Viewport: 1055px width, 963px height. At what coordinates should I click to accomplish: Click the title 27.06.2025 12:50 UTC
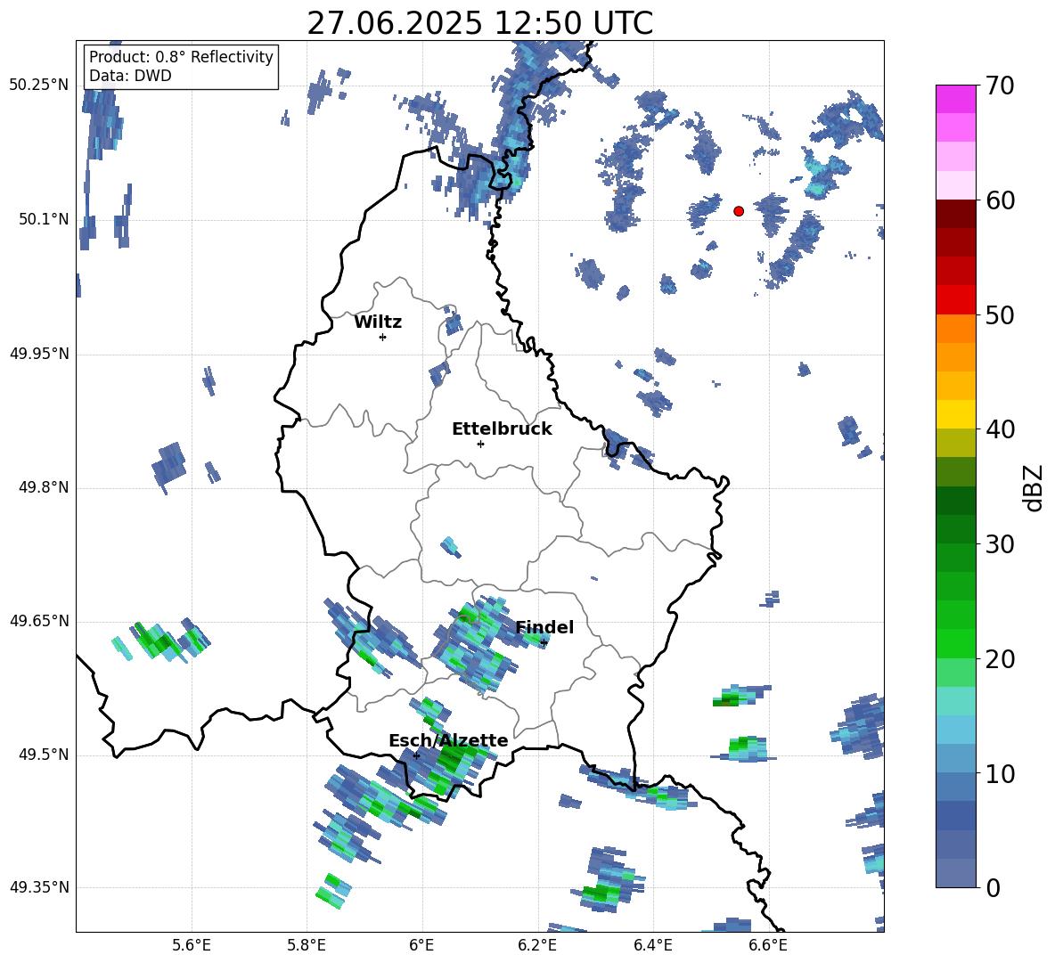pyautogui.click(x=479, y=23)
